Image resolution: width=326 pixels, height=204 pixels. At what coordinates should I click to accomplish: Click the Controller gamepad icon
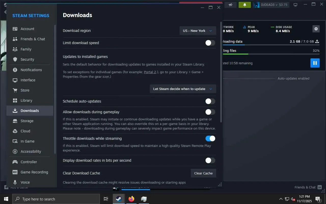pyautogui.click(x=15, y=162)
